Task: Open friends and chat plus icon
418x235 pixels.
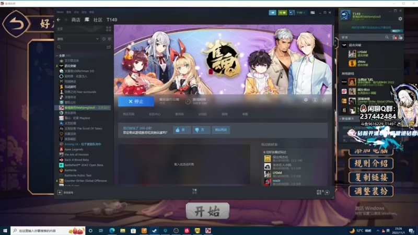Action: click(x=327, y=192)
